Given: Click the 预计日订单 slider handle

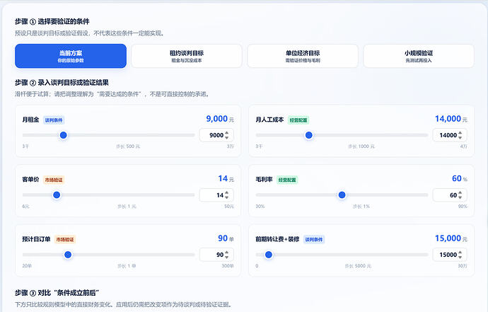Looking at the screenshot, I should pos(68,255).
